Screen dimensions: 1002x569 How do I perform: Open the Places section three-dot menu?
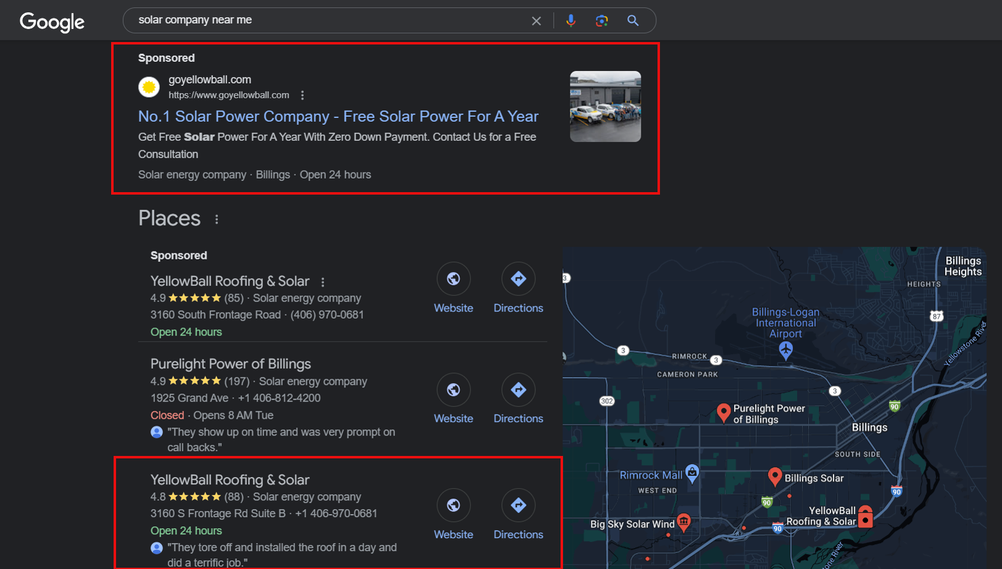point(217,219)
